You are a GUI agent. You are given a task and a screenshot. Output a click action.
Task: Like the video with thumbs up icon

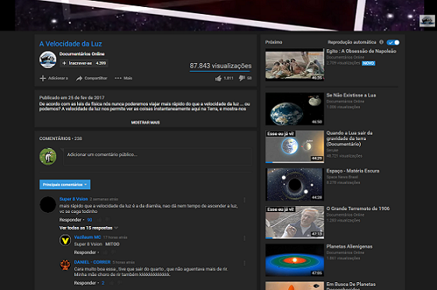pos(218,79)
